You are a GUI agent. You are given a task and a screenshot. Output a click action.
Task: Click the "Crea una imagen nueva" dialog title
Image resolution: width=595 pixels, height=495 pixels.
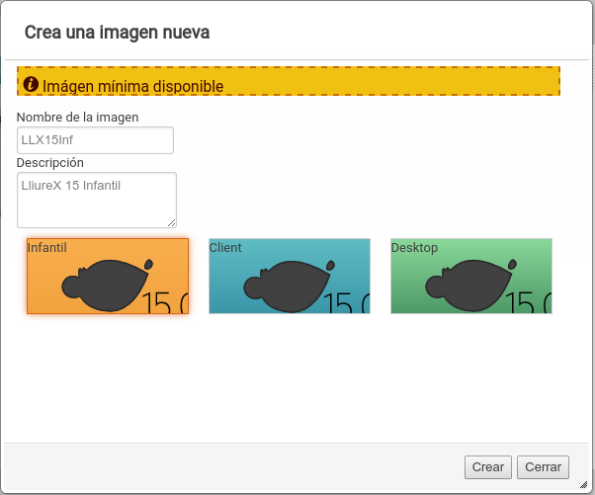pos(117,33)
